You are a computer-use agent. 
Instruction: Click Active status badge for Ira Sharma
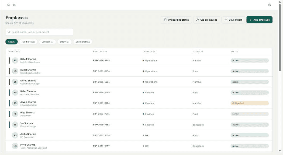(250, 125)
